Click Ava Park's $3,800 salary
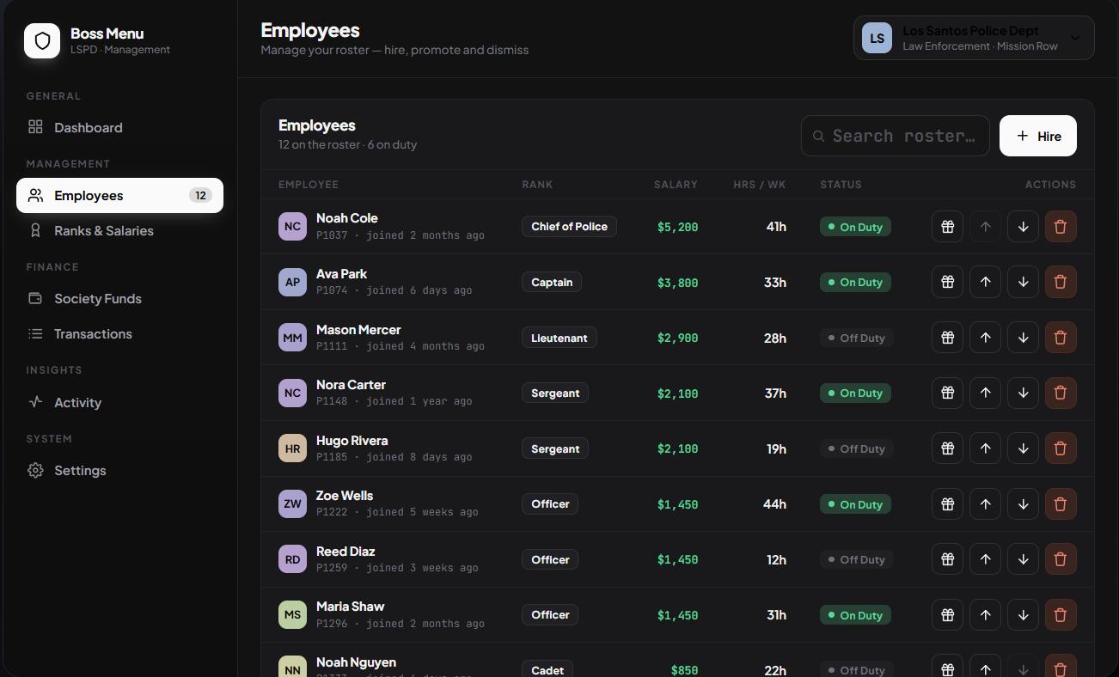Screen dimensions: 1119x677 click(677, 283)
